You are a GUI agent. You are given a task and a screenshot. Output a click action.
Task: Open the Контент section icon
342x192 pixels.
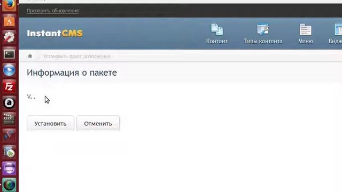217,29
